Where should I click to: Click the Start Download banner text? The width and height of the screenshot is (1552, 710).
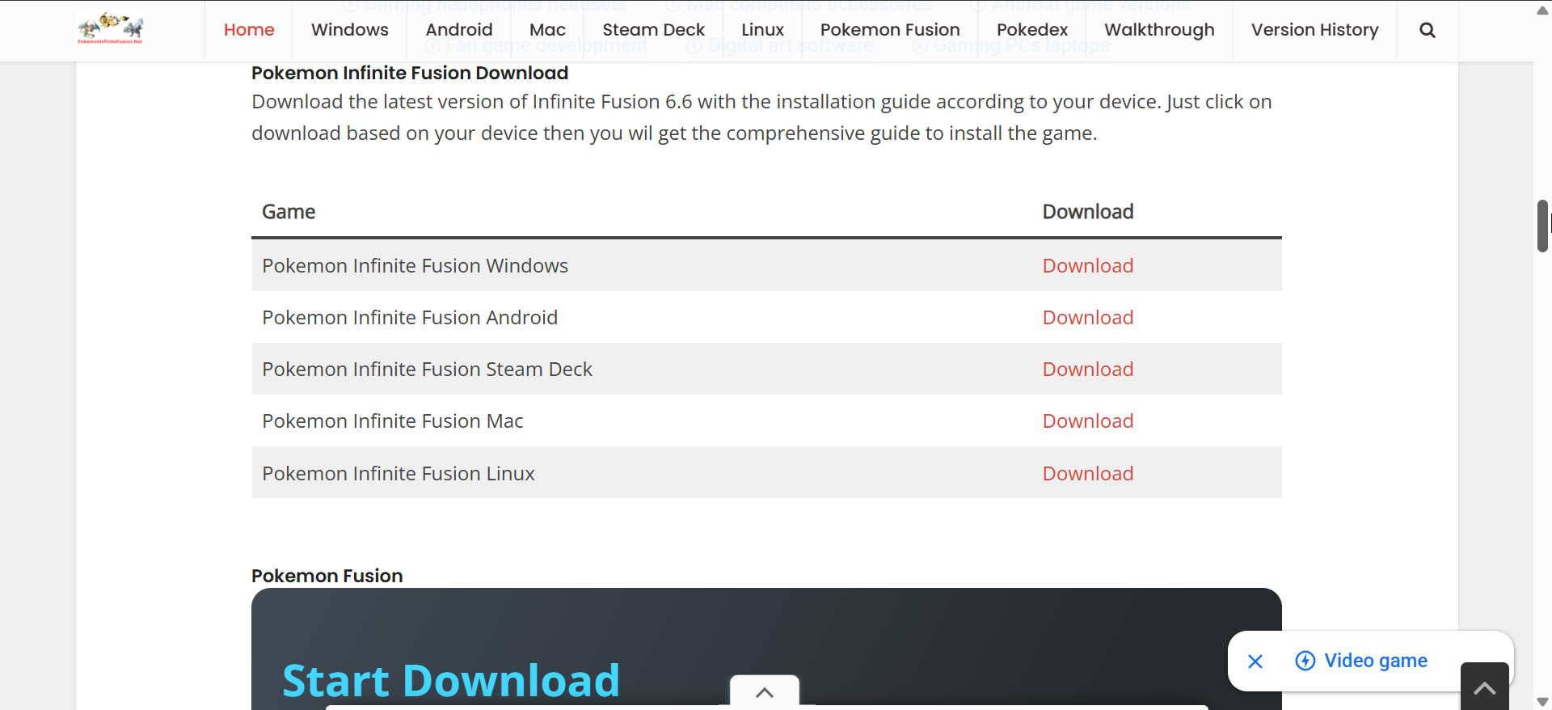(451, 680)
